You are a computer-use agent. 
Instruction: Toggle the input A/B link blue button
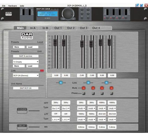point(61,83)
